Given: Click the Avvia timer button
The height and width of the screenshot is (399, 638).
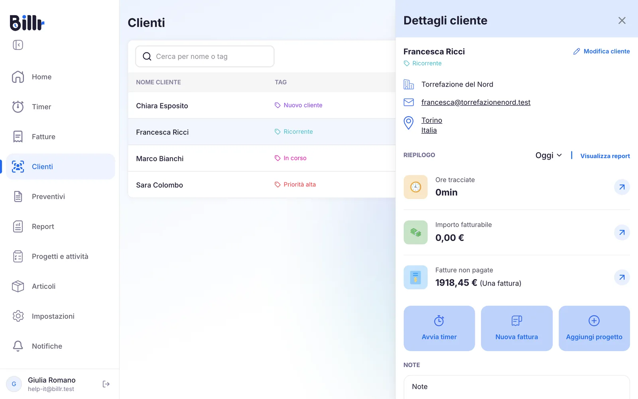Looking at the screenshot, I should point(439,328).
